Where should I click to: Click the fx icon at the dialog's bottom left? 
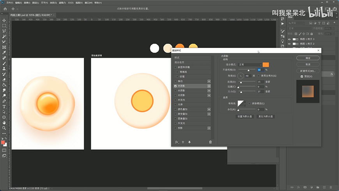coord(177,142)
